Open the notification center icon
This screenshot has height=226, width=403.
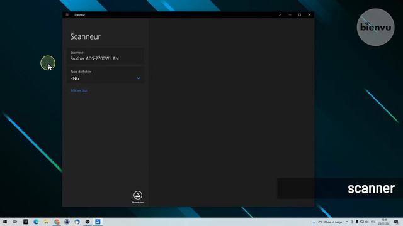[x=396, y=222]
